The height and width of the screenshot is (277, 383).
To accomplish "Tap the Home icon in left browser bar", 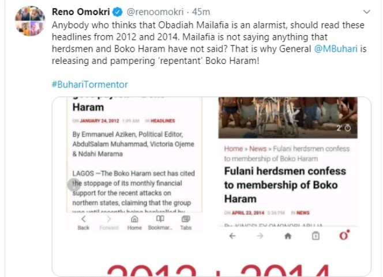I will tap(134, 222).
